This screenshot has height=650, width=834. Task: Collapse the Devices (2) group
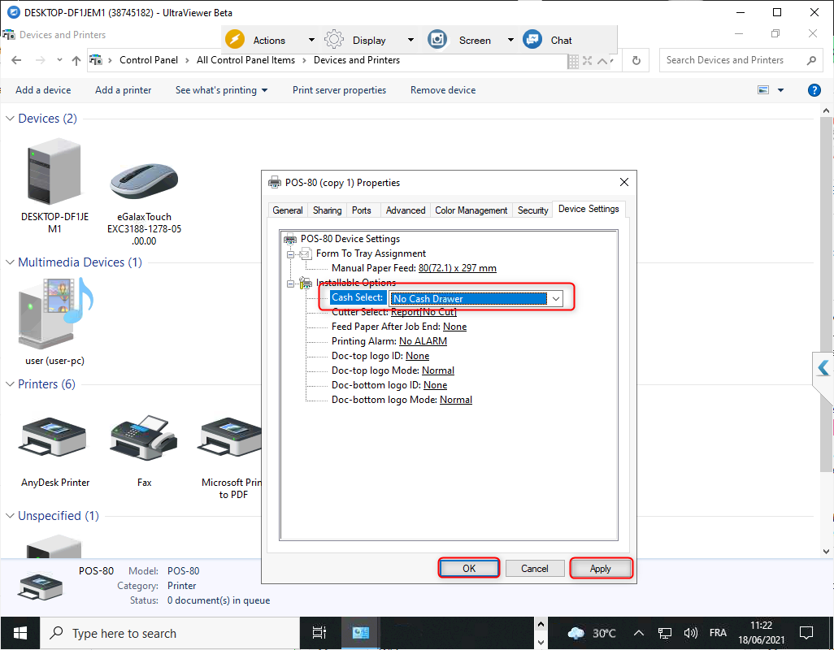click(10, 118)
